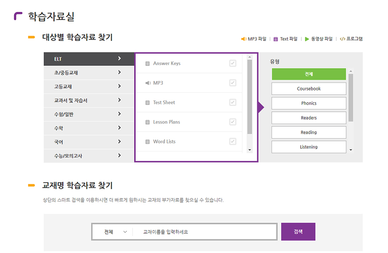Select the 초/중등교재 menu item
Screen dimensions: 388x253
pos(89,73)
